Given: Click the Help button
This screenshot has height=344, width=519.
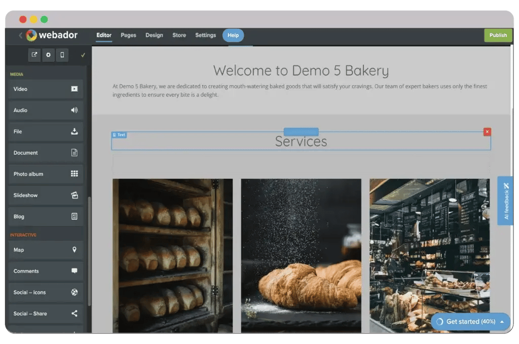Looking at the screenshot, I should 233,35.
